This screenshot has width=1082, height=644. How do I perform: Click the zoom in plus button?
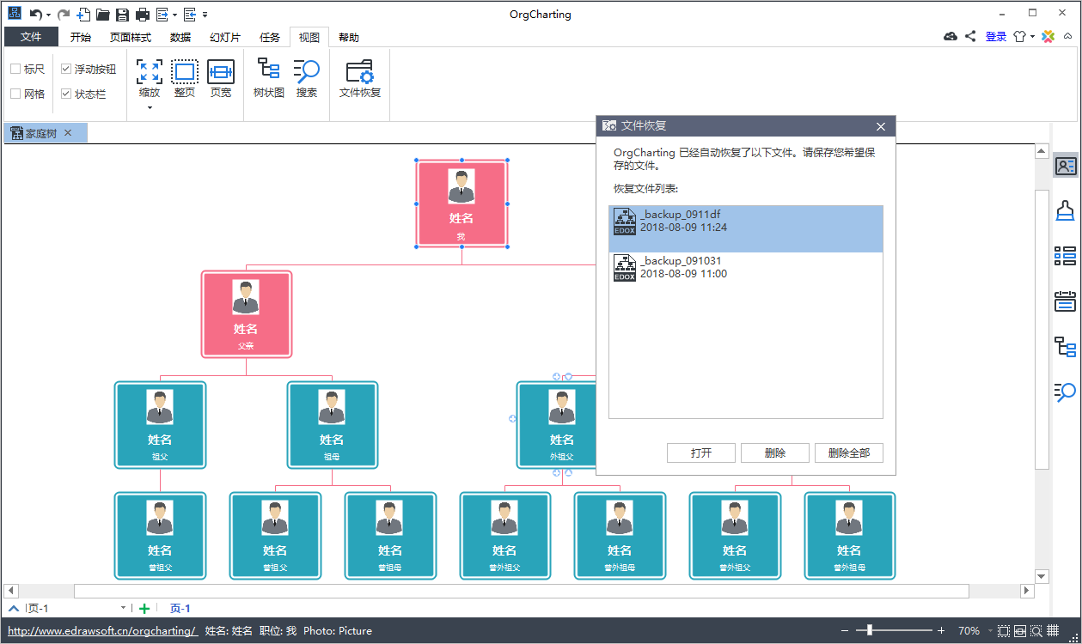point(941,631)
